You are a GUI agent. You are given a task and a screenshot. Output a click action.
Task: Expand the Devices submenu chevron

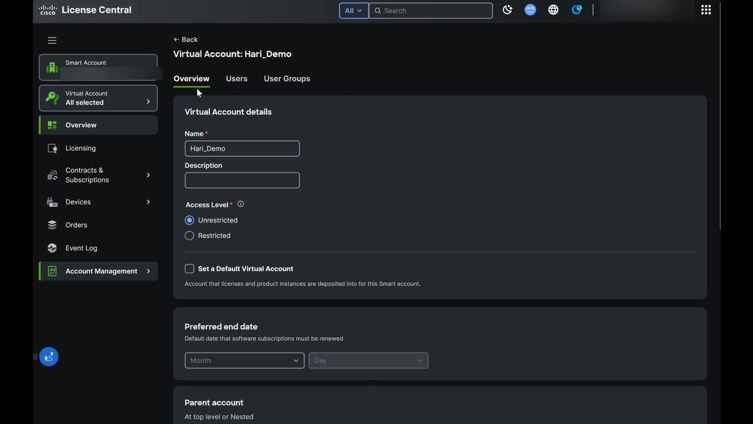click(148, 202)
